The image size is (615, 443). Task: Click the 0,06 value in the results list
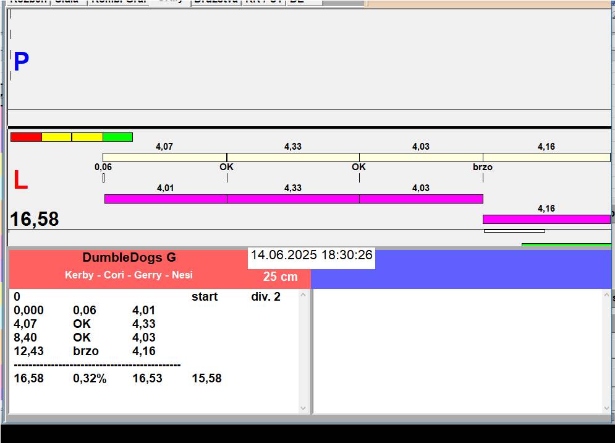click(x=84, y=310)
